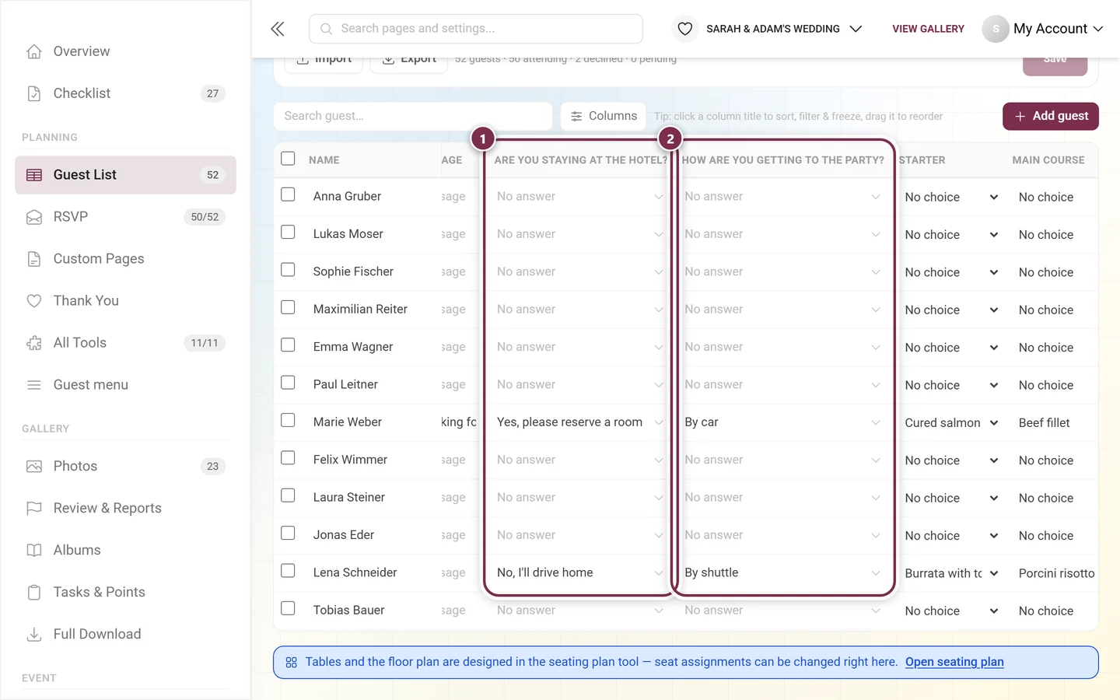Check the box for Sophie Fischer
Image resolution: width=1120 pixels, height=700 pixels.
coord(288,270)
